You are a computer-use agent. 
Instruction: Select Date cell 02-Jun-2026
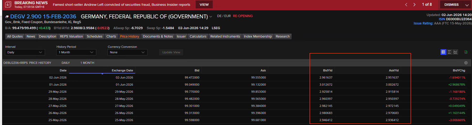tap(58, 77)
